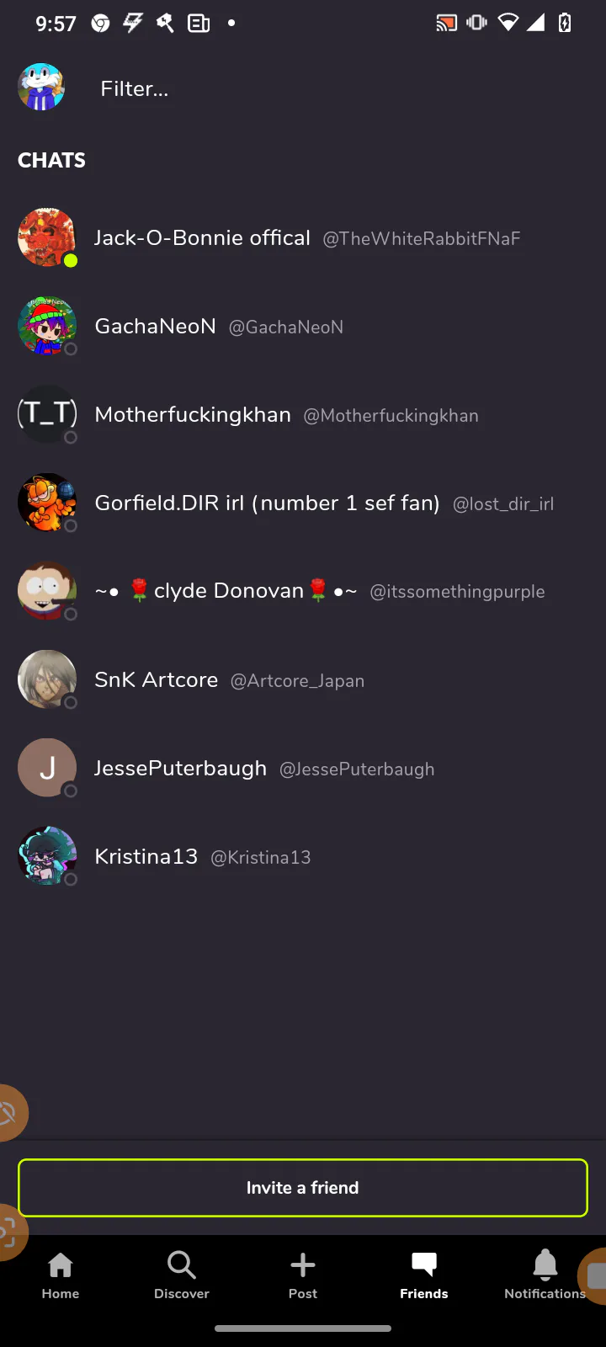Open GachaNeoN's avatar thumbnail
This screenshot has height=1347, width=606.
click(47, 326)
